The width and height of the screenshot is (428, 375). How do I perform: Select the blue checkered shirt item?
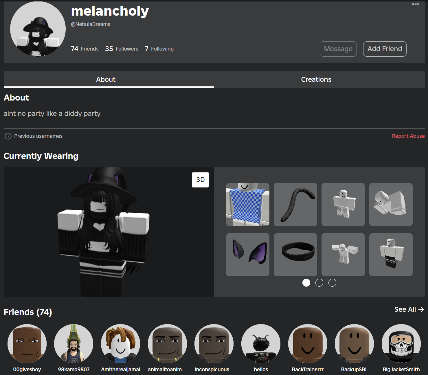tap(247, 205)
